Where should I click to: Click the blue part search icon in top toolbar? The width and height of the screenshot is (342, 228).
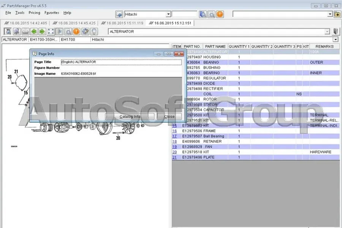coord(203,14)
